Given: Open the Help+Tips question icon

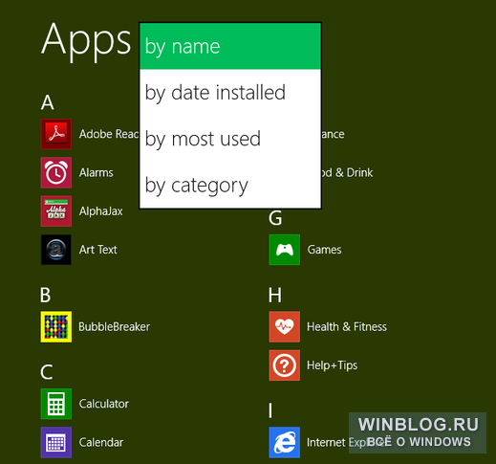Looking at the screenshot, I should (285, 365).
